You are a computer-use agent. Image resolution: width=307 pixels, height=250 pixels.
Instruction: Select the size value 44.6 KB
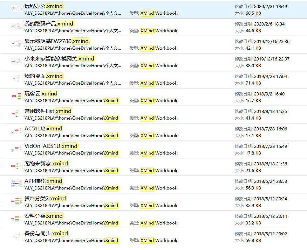pyautogui.click(x=253, y=31)
